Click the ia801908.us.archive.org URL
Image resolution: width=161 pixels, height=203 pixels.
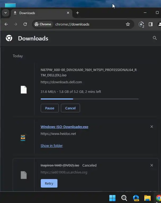[x=64, y=172]
